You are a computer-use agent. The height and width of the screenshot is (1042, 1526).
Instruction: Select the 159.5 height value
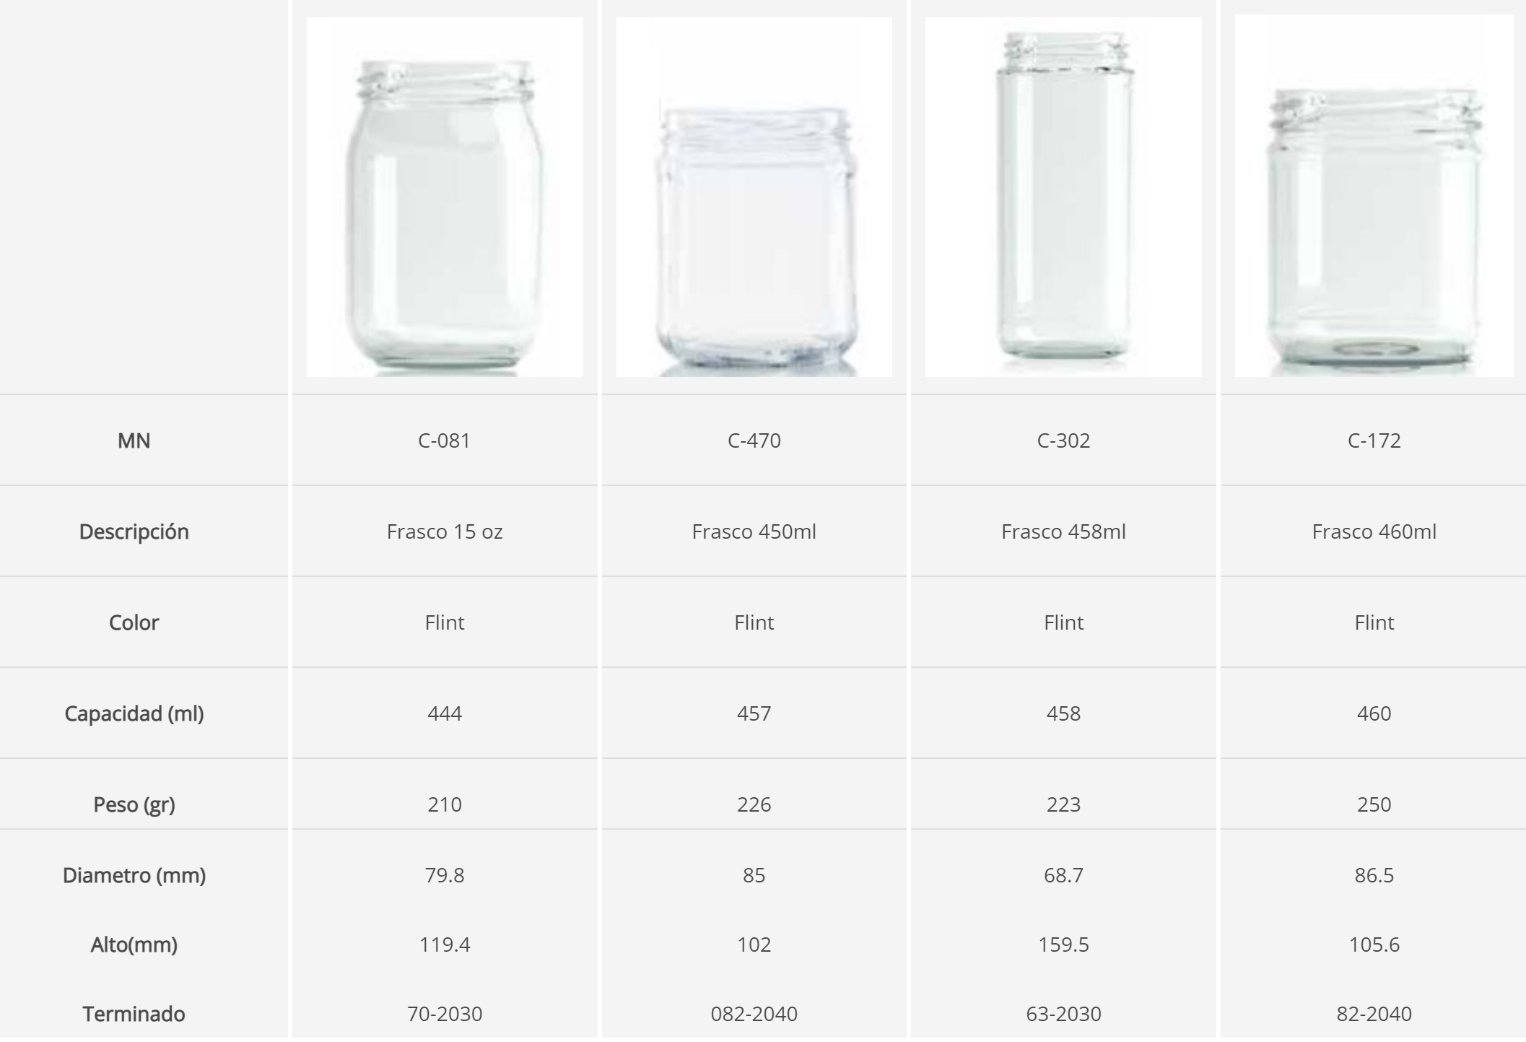coord(1063,945)
